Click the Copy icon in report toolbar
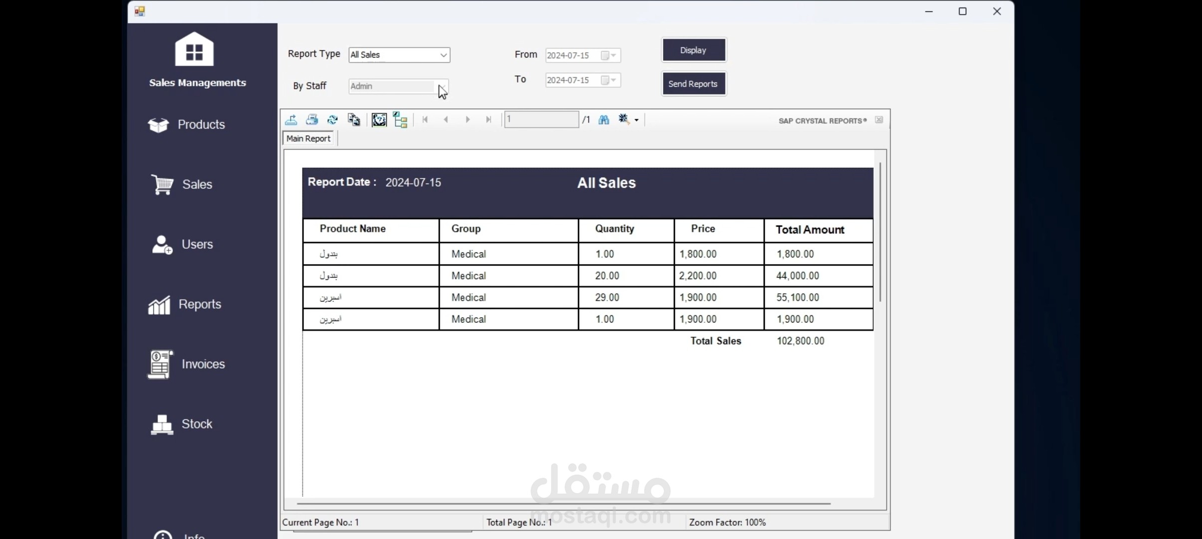 tap(354, 120)
